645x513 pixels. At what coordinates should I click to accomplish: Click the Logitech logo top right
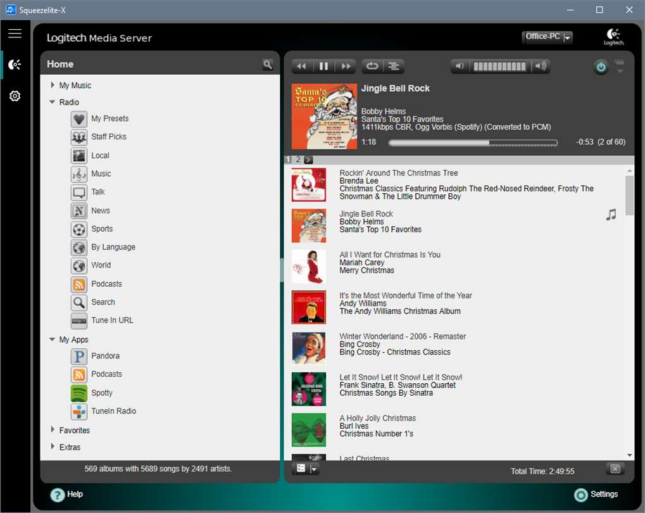(614, 37)
